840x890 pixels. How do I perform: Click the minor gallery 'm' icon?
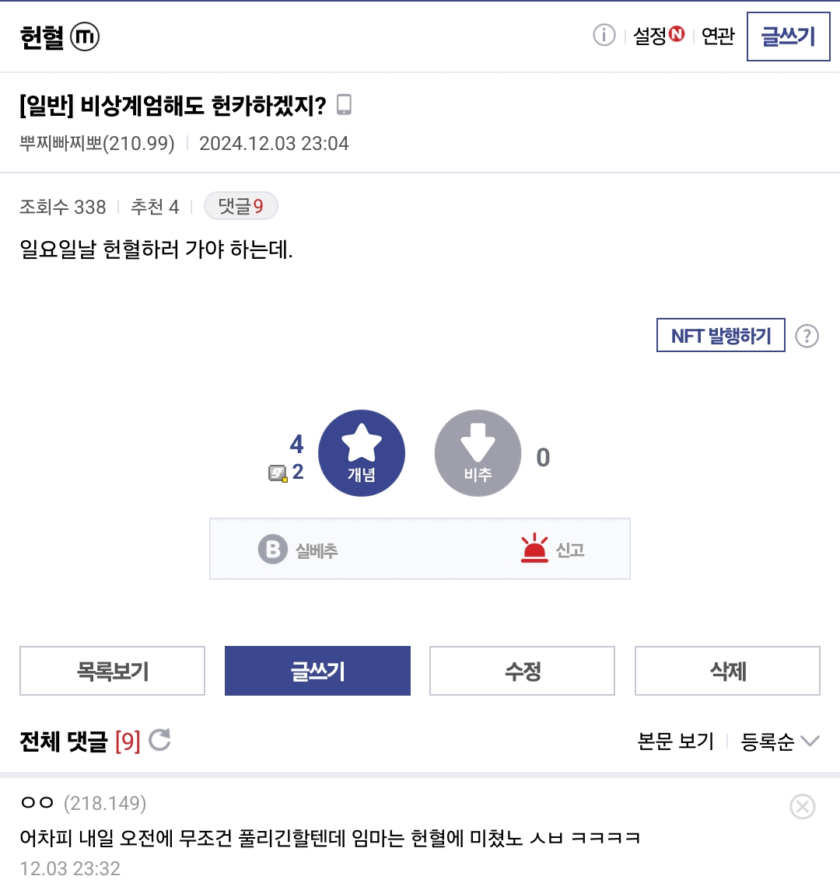coord(85,37)
